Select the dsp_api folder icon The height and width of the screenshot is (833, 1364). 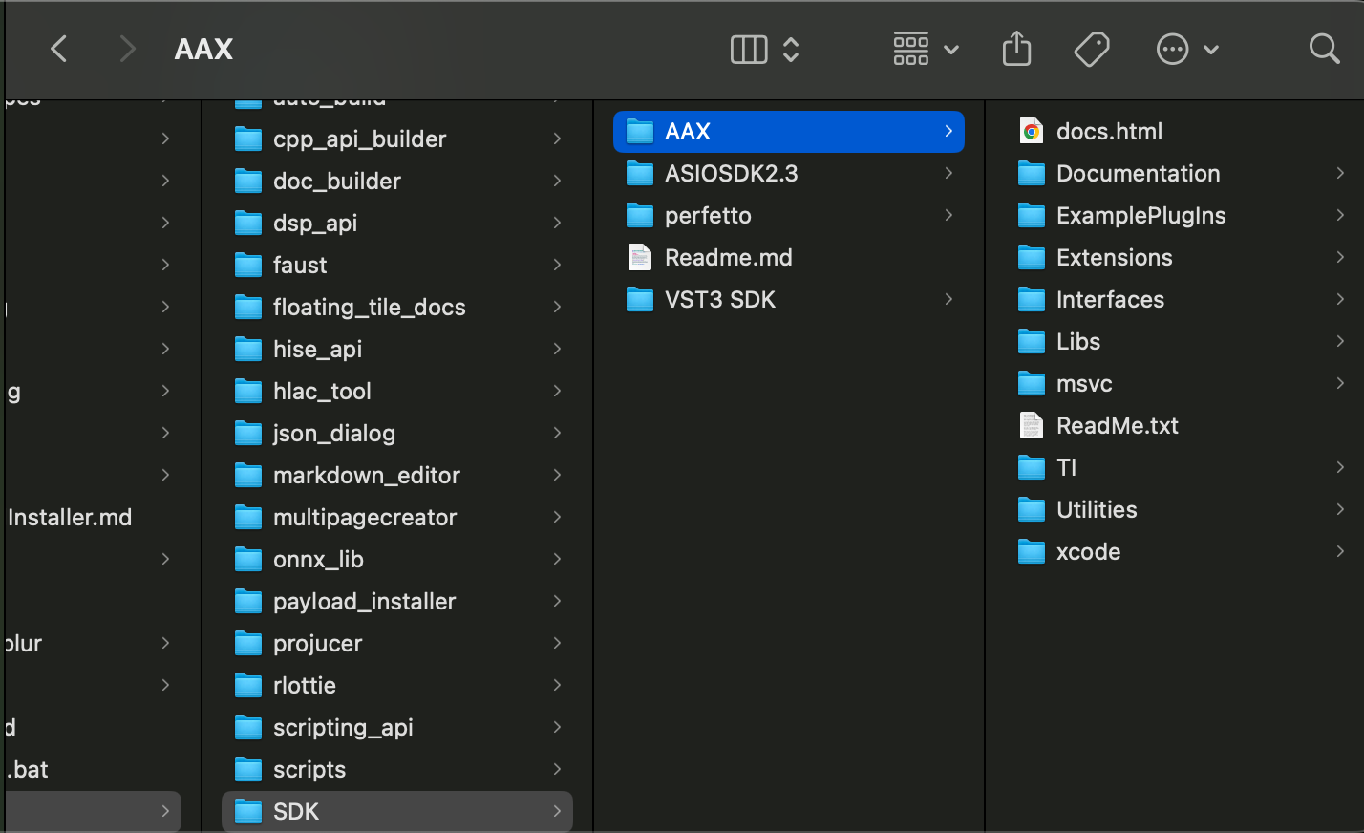pos(248,224)
